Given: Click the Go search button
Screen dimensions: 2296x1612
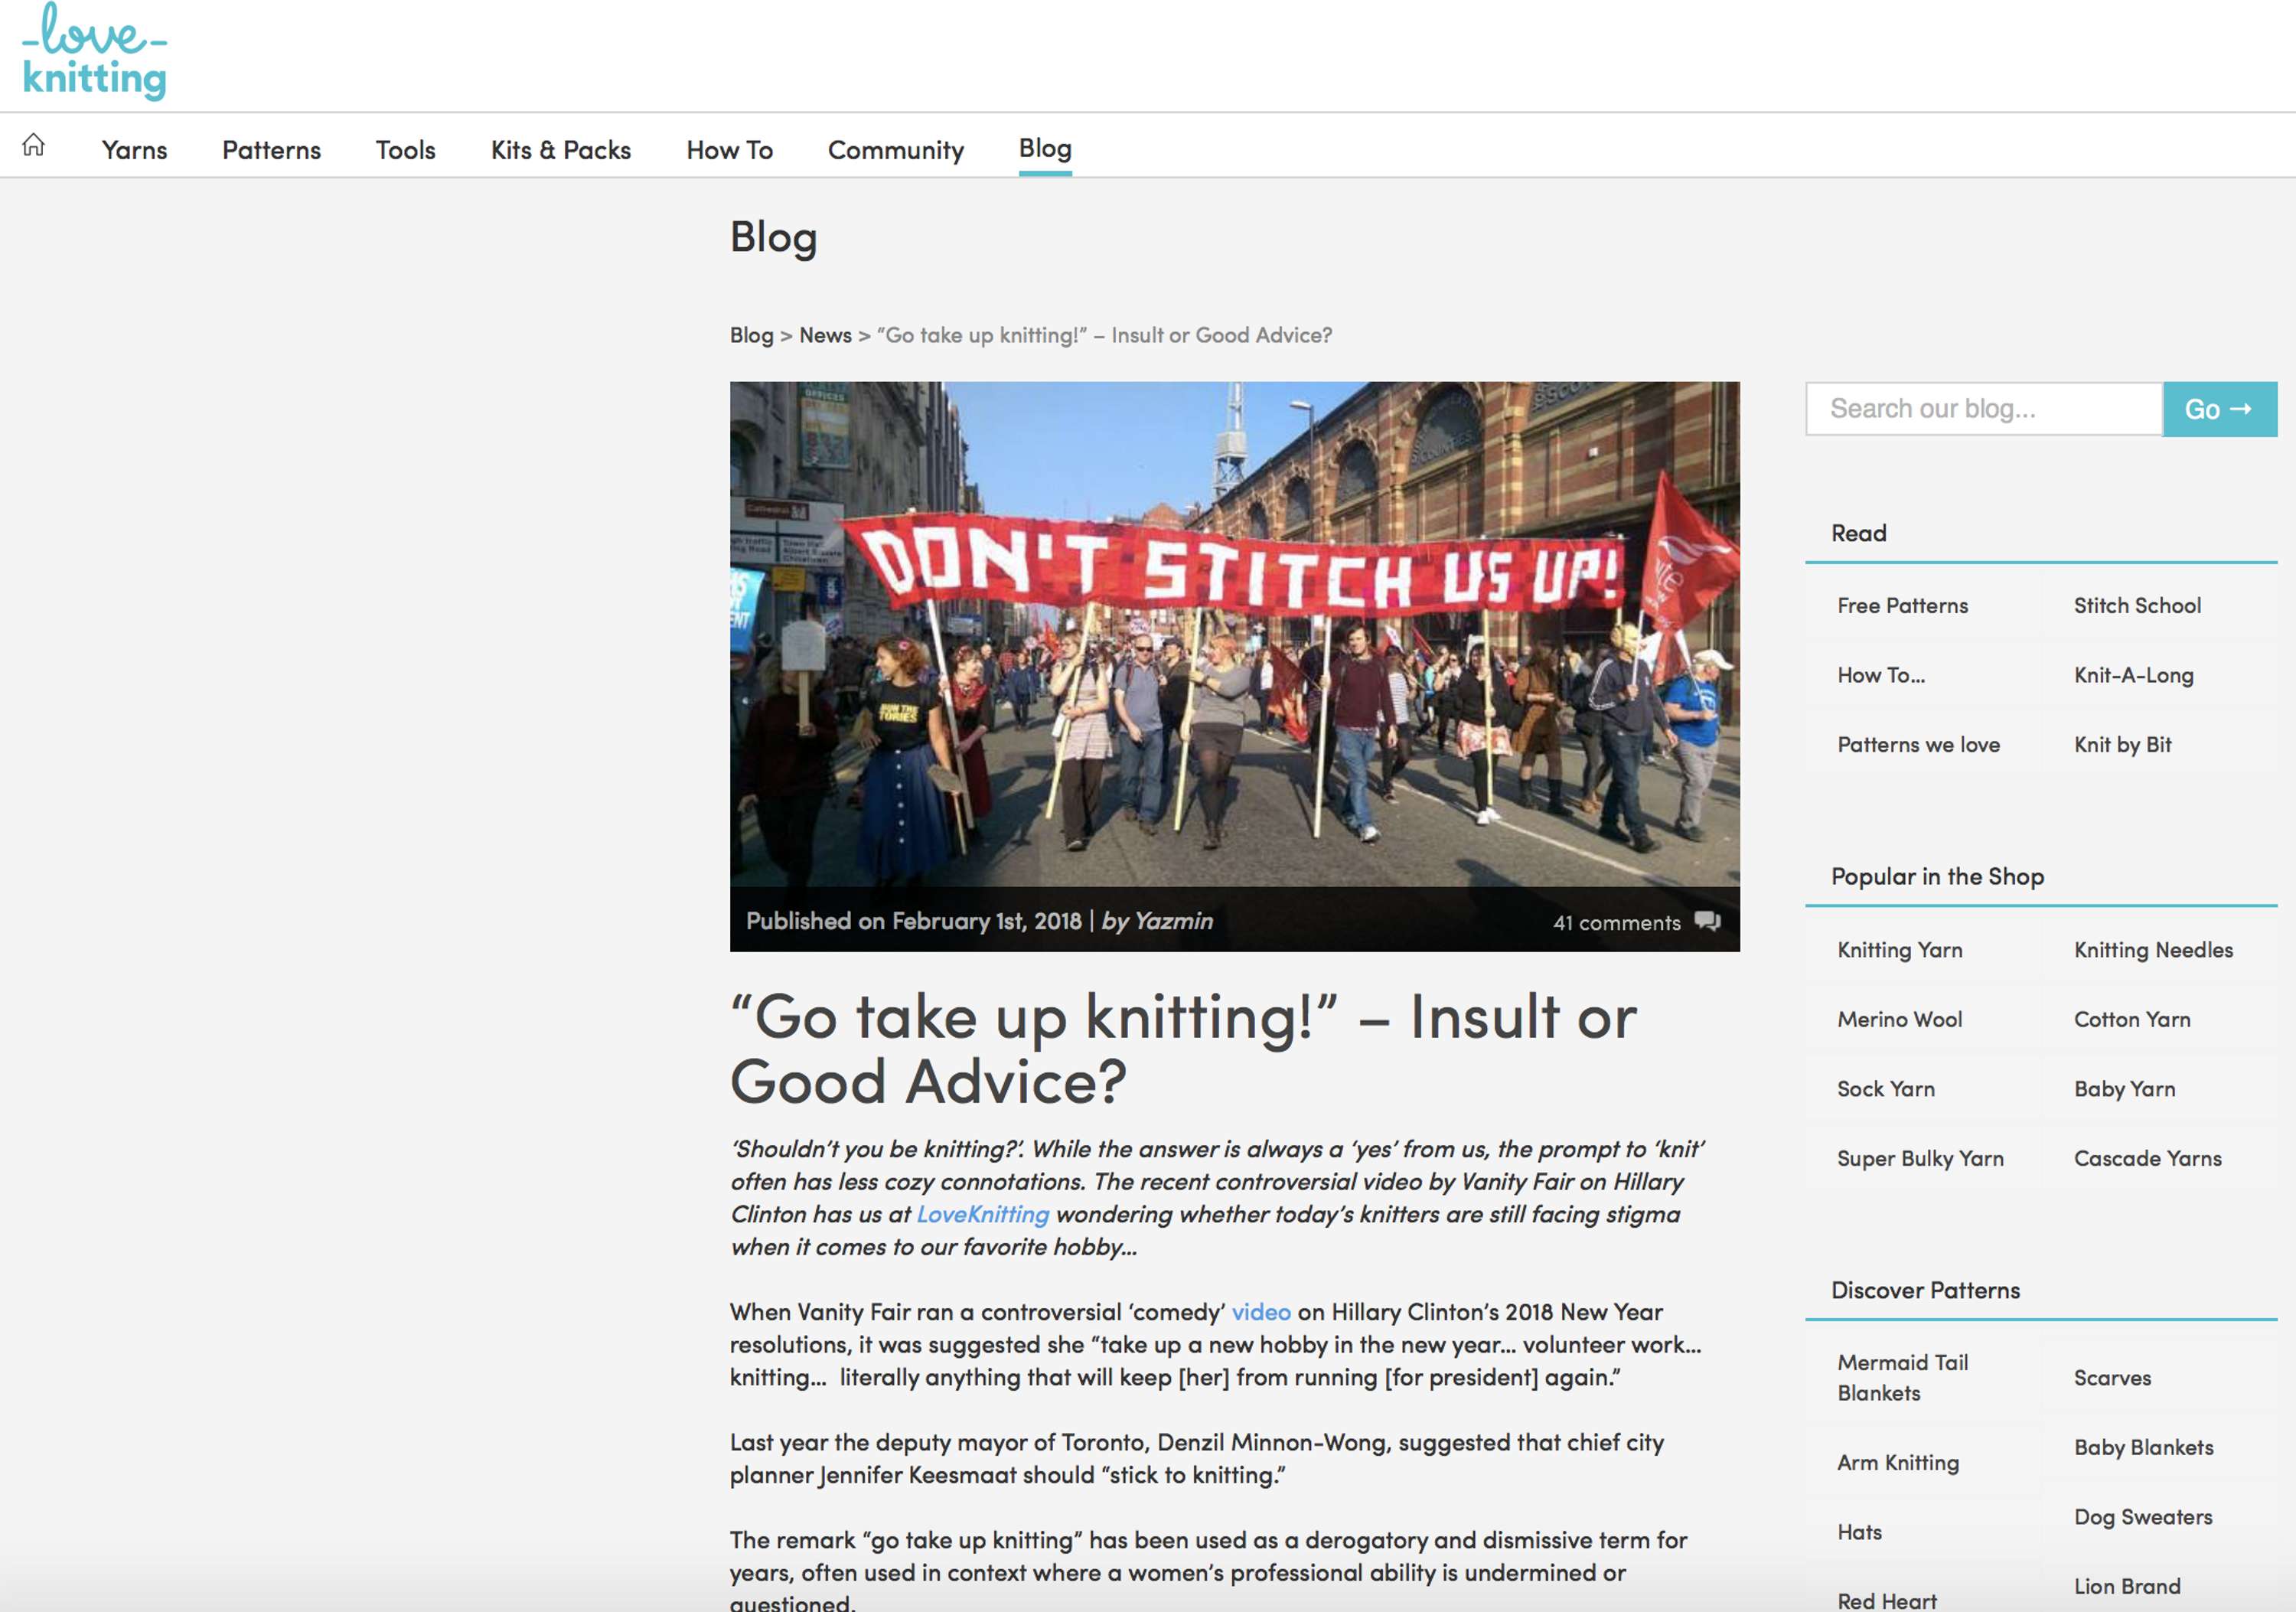Looking at the screenshot, I should [2220, 409].
